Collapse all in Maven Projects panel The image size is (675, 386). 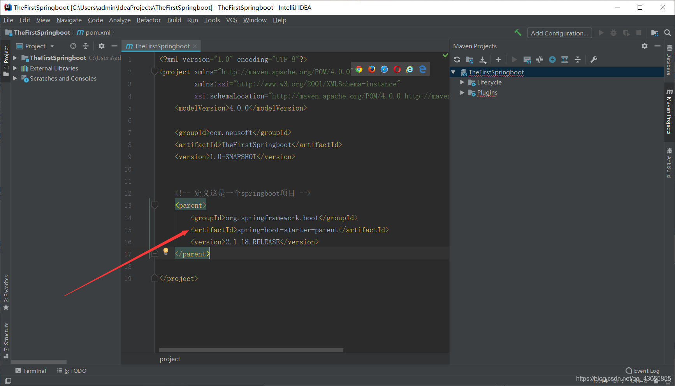pos(578,60)
